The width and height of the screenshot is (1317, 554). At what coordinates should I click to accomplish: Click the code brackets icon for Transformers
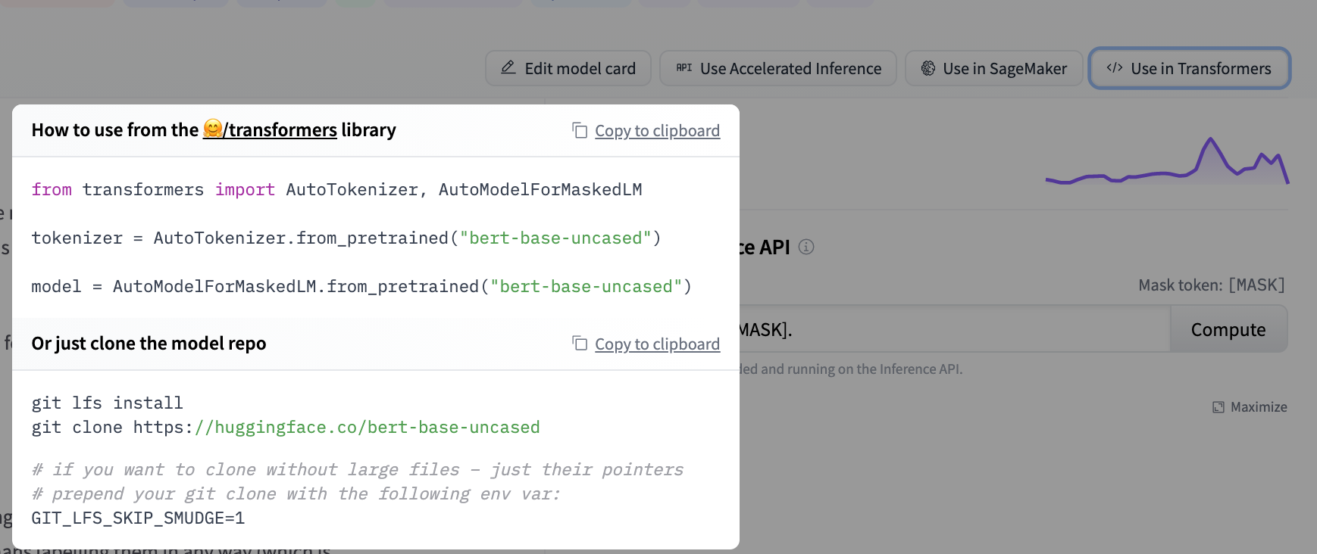pyautogui.click(x=1114, y=68)
